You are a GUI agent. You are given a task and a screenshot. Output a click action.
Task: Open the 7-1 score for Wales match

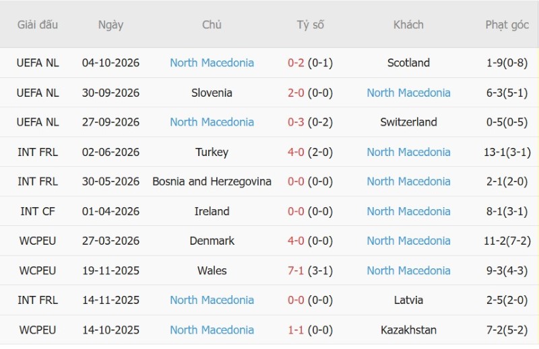tap(296, 271)
